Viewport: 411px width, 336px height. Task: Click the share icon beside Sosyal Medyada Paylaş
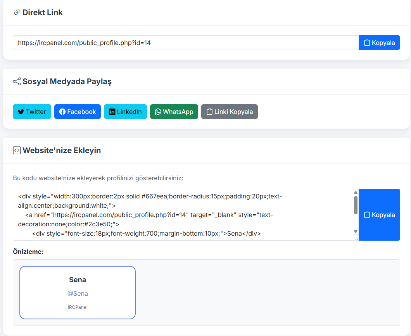pyautogui.click(x=17, y=81)
